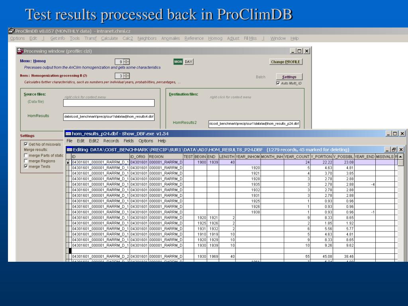Open Show_DBF Options menu

(146, 141)
